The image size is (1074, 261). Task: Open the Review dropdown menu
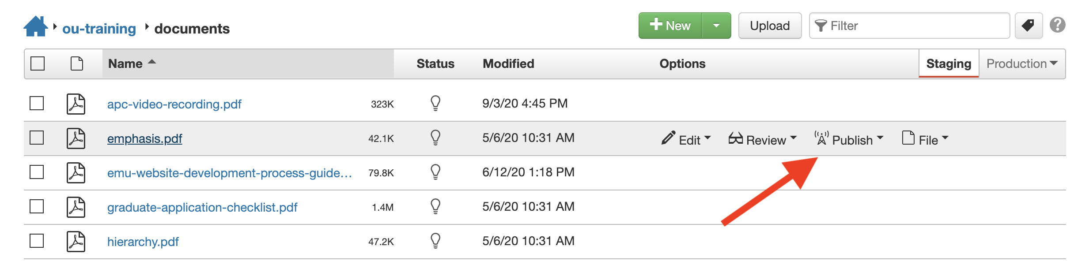tap(763, 139)
